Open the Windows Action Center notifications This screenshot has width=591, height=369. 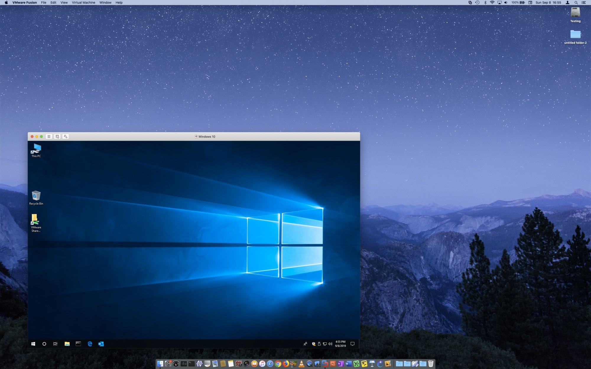pos(352,344)
